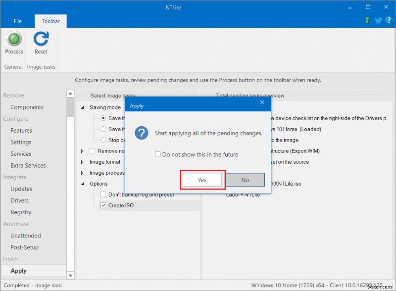Click the sidebar scroll down arrow
The width and height of the screenshot is (396, 291).
click(x=70, y=275)
